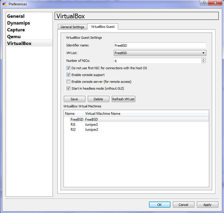
Task: Switch to the VirtualBox Guest tab
Action: click(103, 27)
